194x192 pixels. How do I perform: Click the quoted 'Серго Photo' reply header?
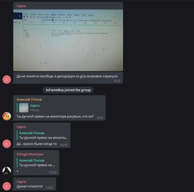tap(35, 108)
